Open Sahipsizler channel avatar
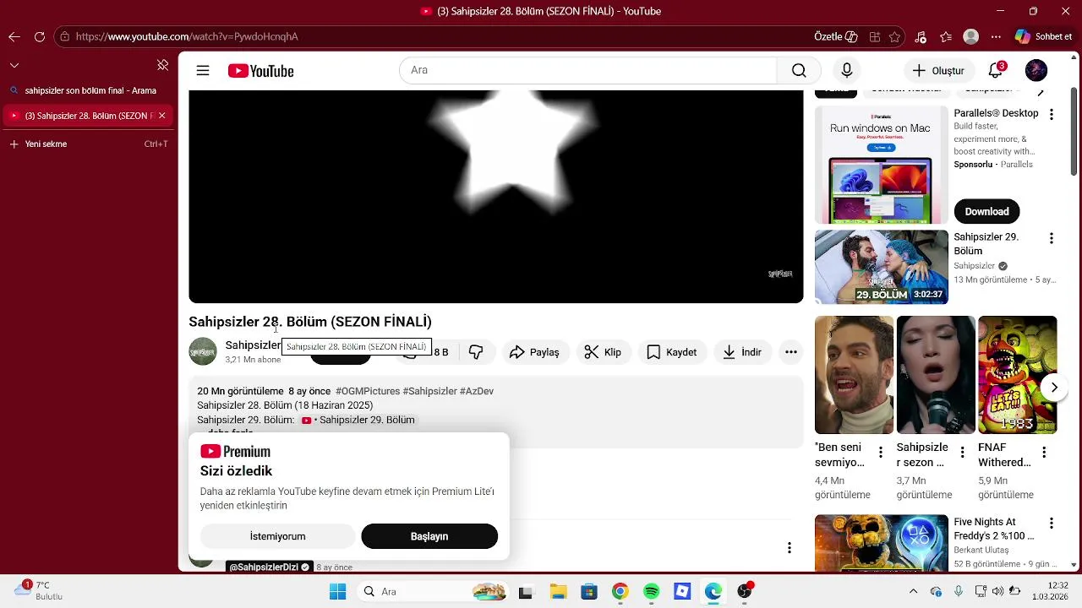This screenshot has height=608, width=1082. [x=203, y=351]
